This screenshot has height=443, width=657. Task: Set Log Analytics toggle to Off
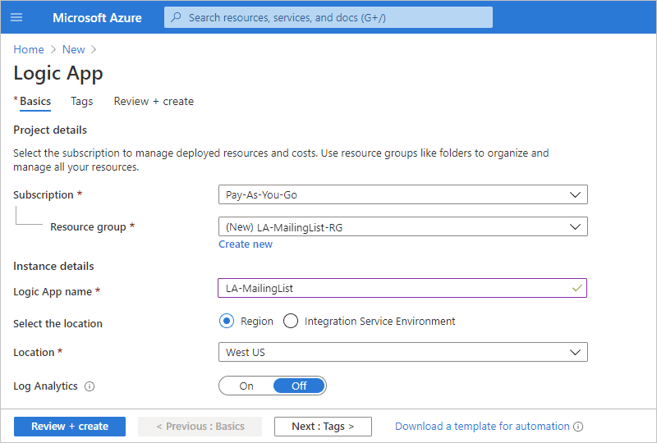click(x=299, y=386)
